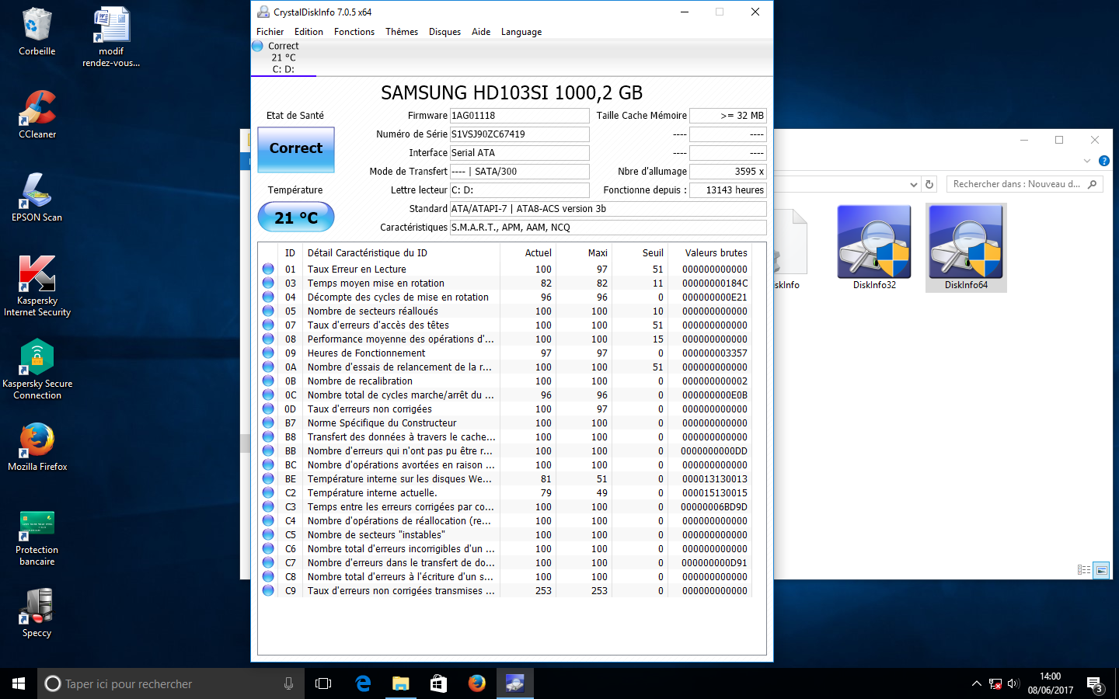Viewport: 1119px width, 699px height.
Task: Open File Explorer from the taskbar
Action: tap(401, 683)
